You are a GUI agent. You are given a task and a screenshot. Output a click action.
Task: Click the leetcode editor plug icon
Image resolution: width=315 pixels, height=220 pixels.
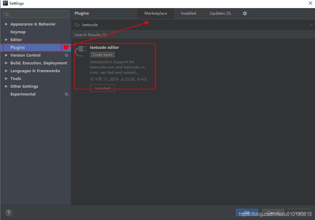[x=81, y=51]
